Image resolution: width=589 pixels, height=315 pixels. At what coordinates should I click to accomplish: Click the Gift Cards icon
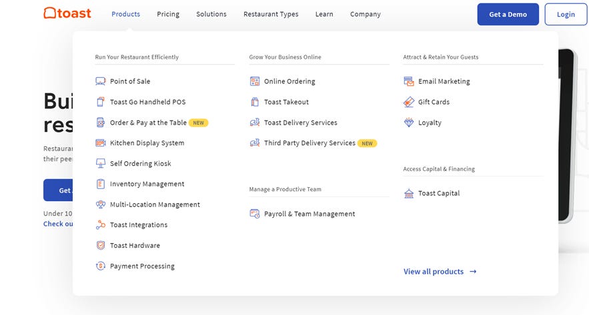[409, 102]
